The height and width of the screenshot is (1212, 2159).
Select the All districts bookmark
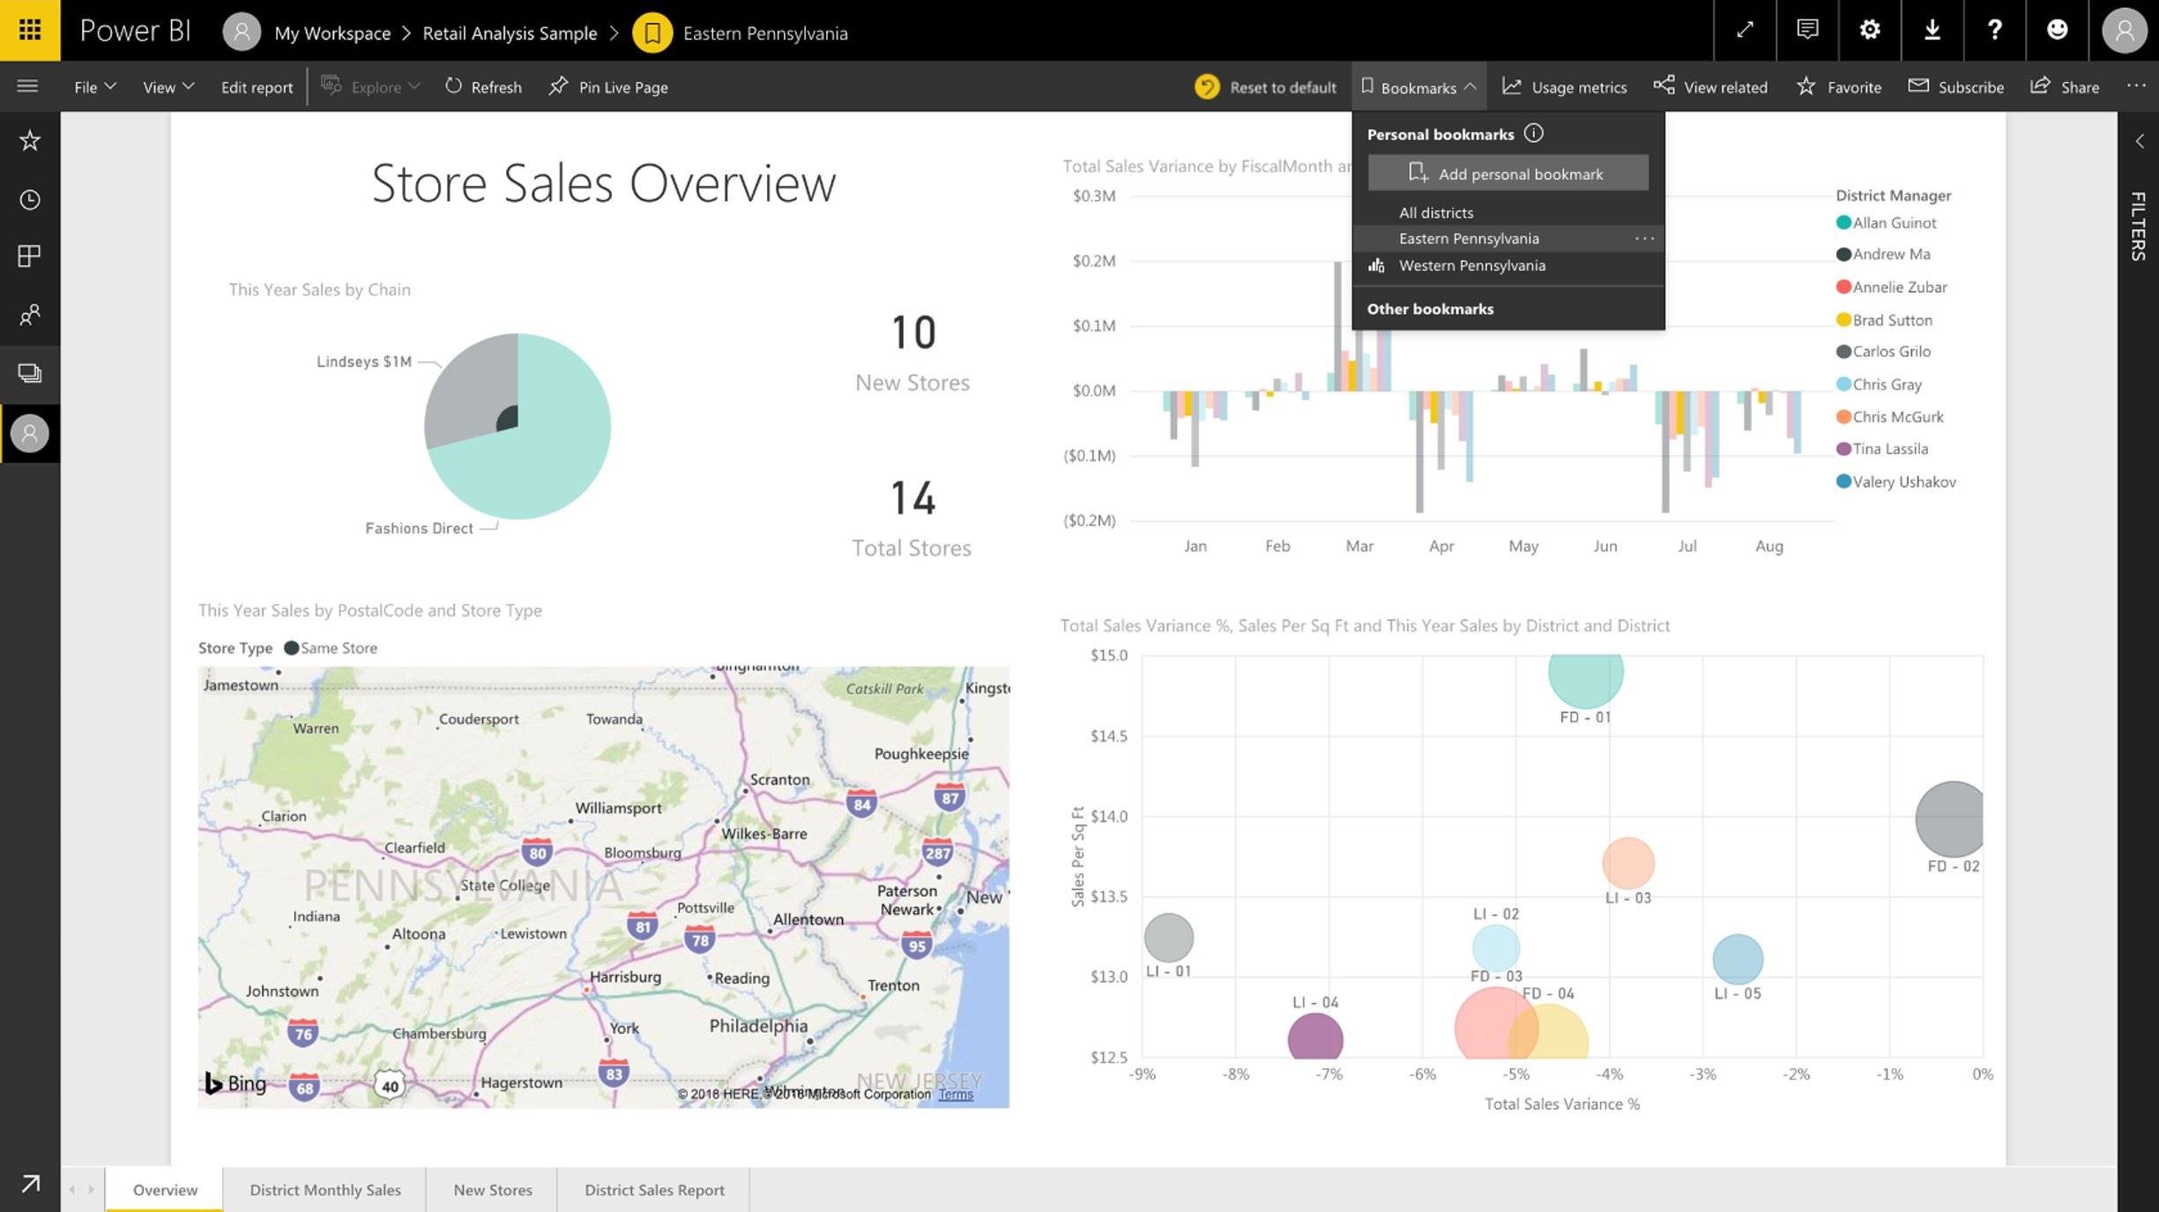pos(1435,212)
